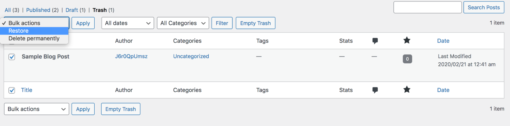Show Draft posts list
This screenshot has width=510, height=126.
tap(72, 10)
